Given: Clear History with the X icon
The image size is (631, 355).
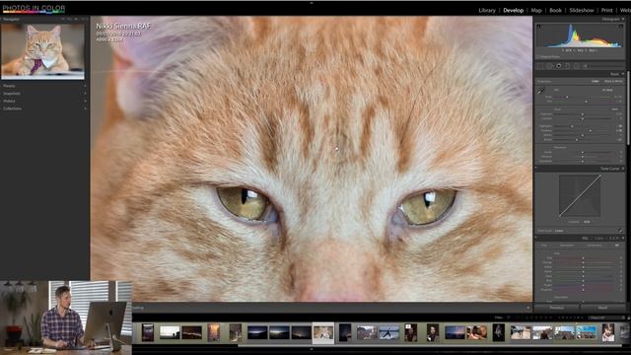Looking at the screenshot, I should (x=85, y=101).
